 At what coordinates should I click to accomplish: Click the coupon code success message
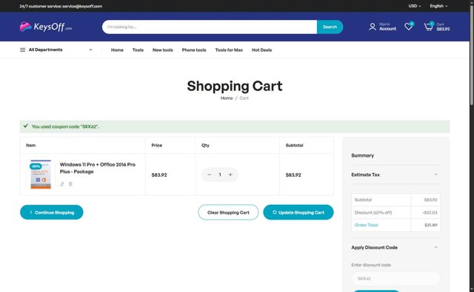[x=235, y=126]
